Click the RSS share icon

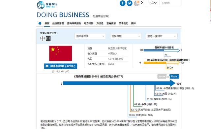[136, 3]
